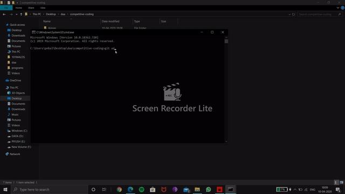Open the red recorder app on taskbar
The height and width of the screenshot is (194, 345).
coord(219,189)
